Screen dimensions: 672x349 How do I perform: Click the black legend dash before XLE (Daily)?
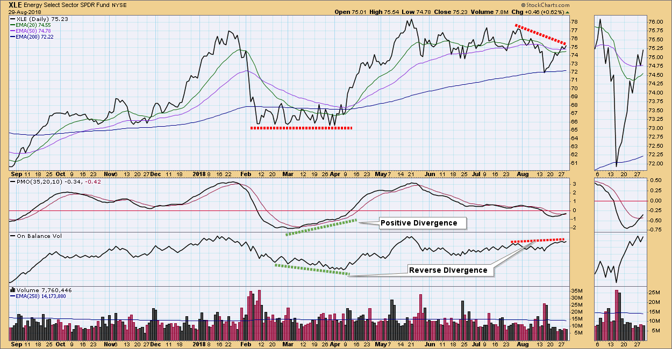tap(13, 19)
